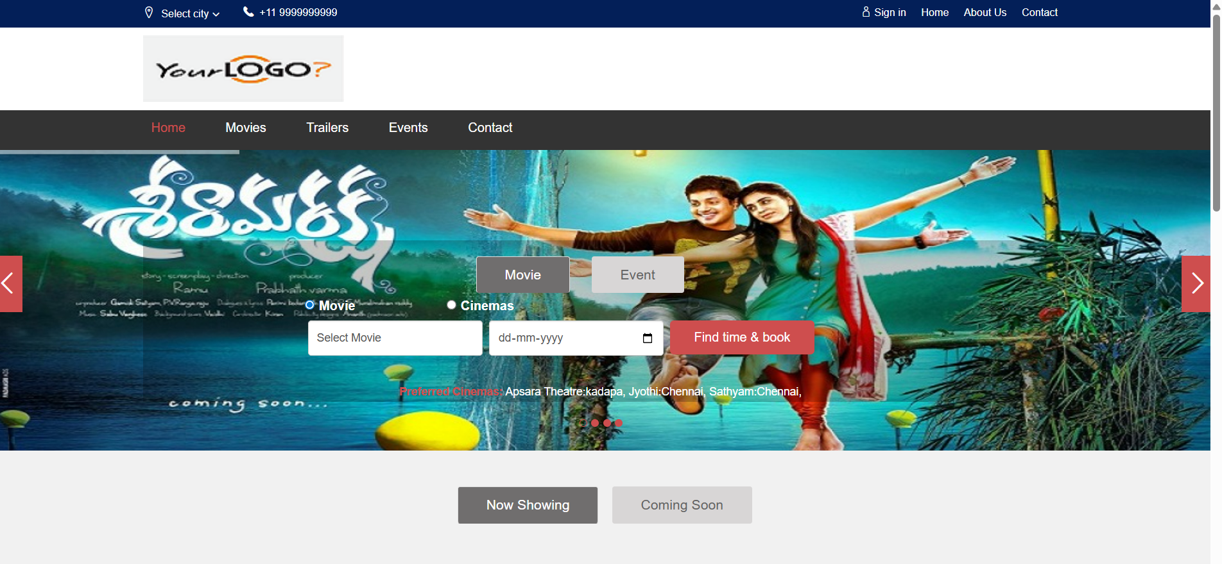
Task: Open the About Us link
Action: pos(985,12)
